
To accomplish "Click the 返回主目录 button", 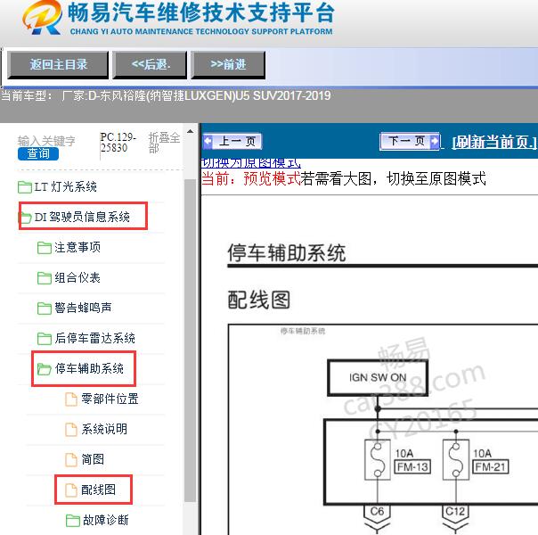I will pyautogui.click(x=58, y=64).
